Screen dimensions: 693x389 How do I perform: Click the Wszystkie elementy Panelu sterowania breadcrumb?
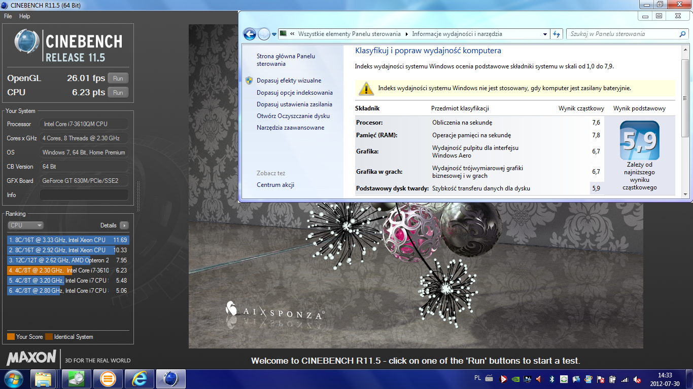pos(350,34)
